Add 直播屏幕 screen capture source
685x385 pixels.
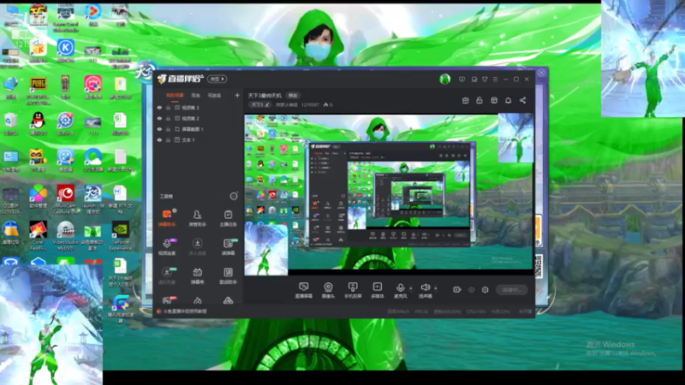303,290
